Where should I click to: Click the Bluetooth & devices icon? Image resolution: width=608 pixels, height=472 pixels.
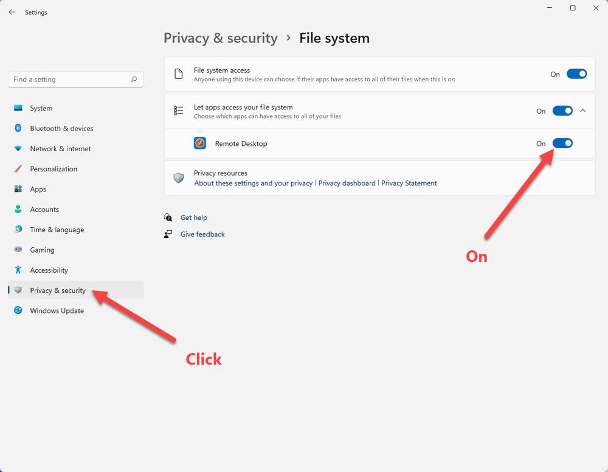pos(18,128)
